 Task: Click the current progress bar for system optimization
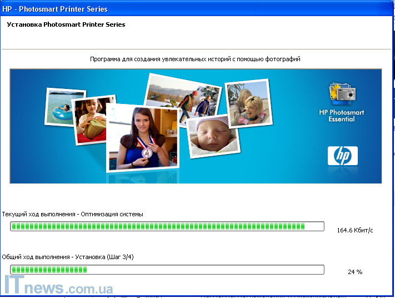click(167, 226)
